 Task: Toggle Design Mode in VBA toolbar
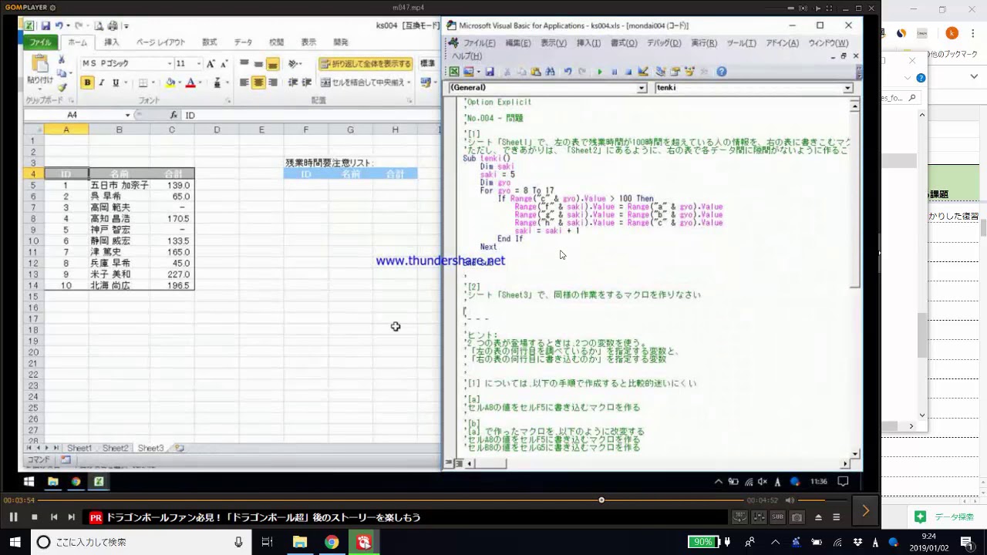point(643,72)
